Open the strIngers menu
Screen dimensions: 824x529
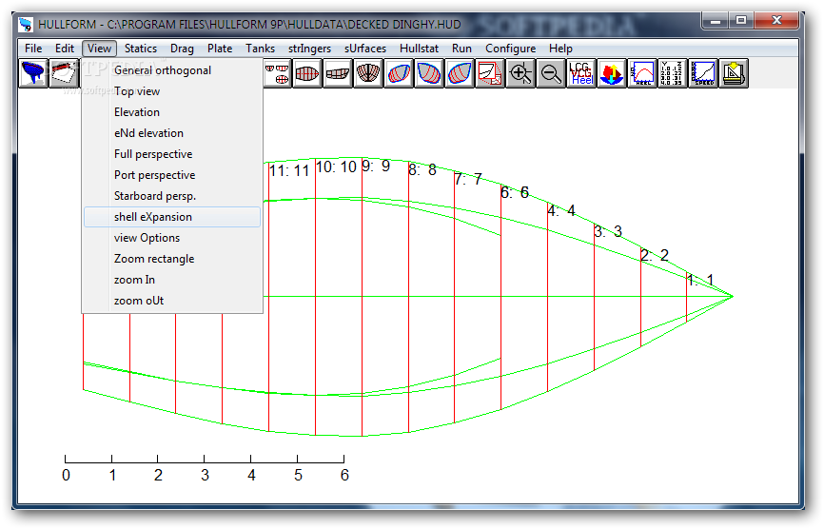(309, 49)
